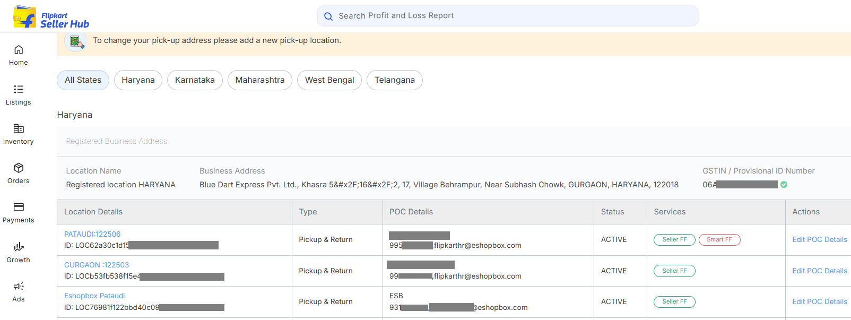Open the Eshopbox Pataudi location link
Viewport: 851px width, 320px height.
click(x=94, y=296)
